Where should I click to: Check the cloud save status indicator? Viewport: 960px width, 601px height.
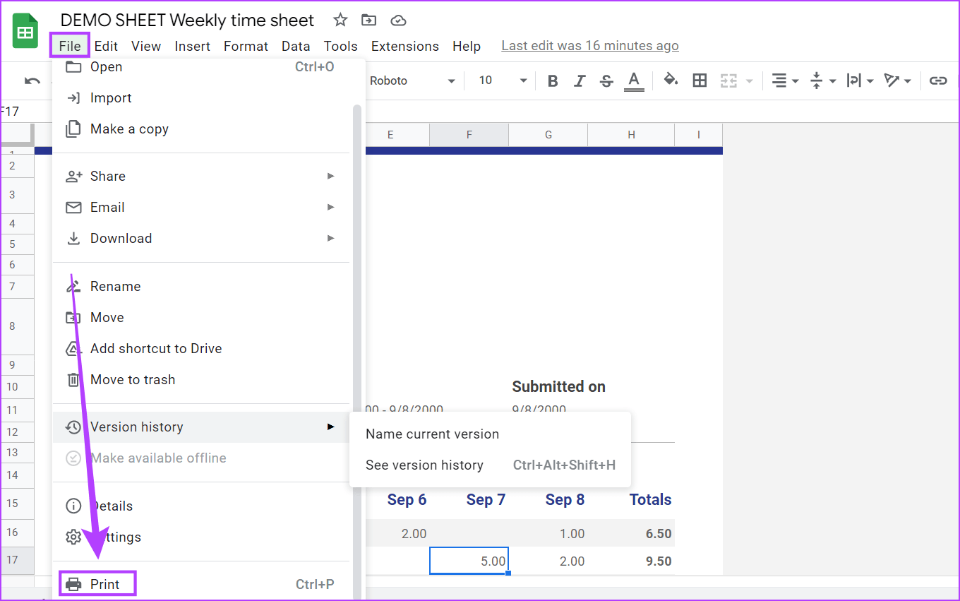pyautogui.click(x=398, y=20)
